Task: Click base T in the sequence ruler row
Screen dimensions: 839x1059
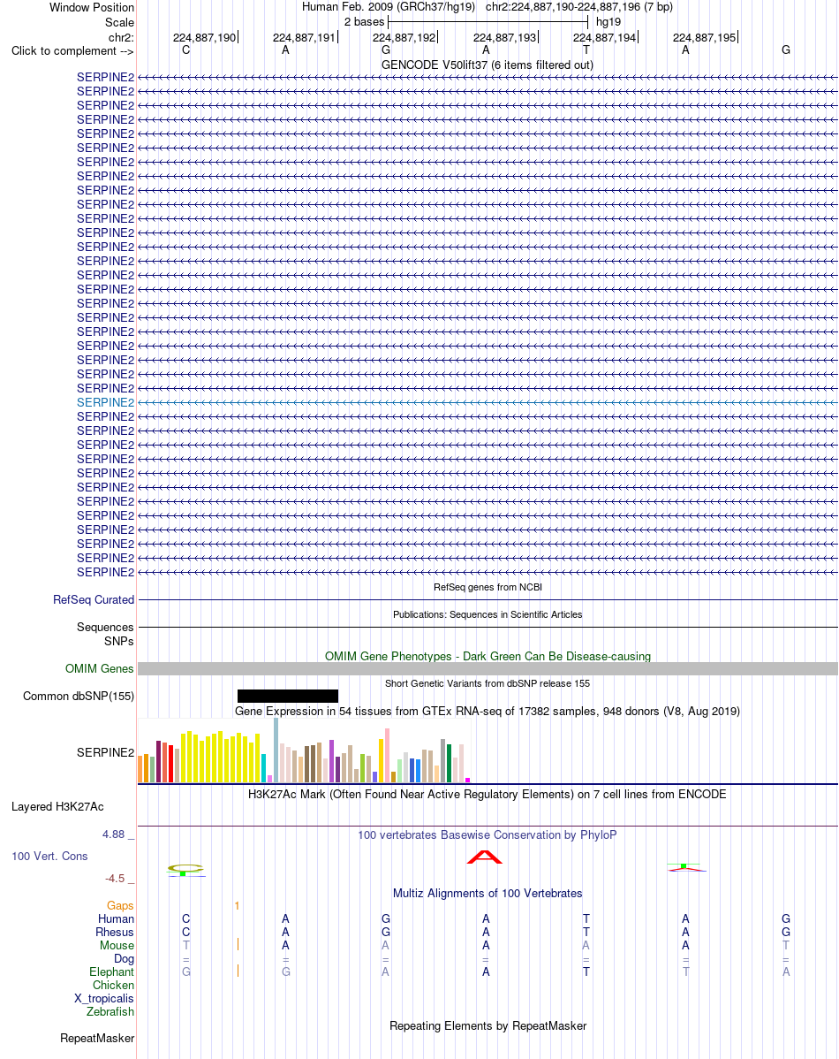Action: click(586, 50)
